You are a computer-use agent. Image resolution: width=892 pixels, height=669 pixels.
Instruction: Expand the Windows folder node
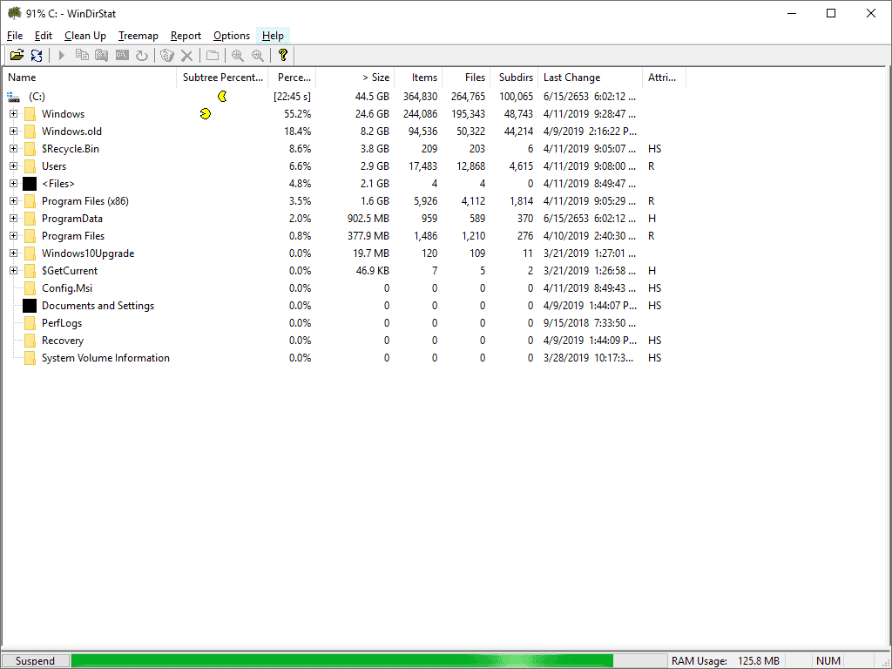click(x=13, y=114)
